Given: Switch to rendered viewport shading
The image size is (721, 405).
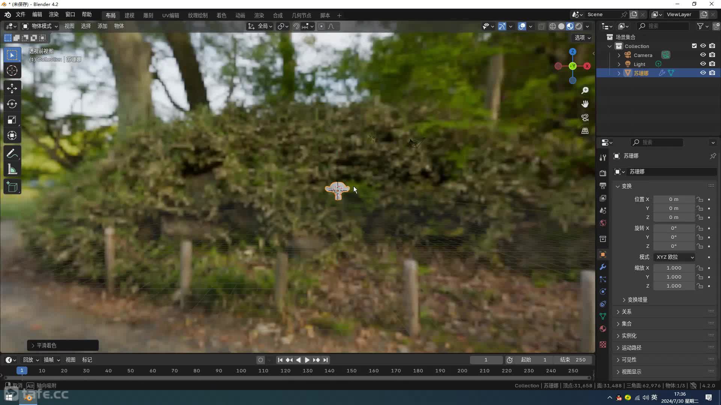Looking at the screenshot, I should pyautogui.click(x=579, y=26).
